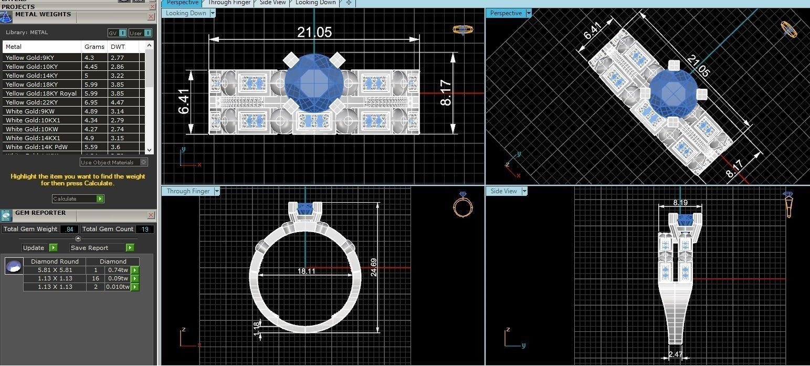
Task: Click the Calculate button
Action: [x=78, y=198]
